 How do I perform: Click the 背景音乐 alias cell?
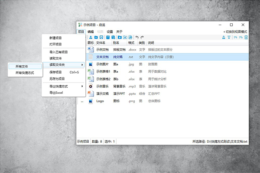tap(119, 86)
